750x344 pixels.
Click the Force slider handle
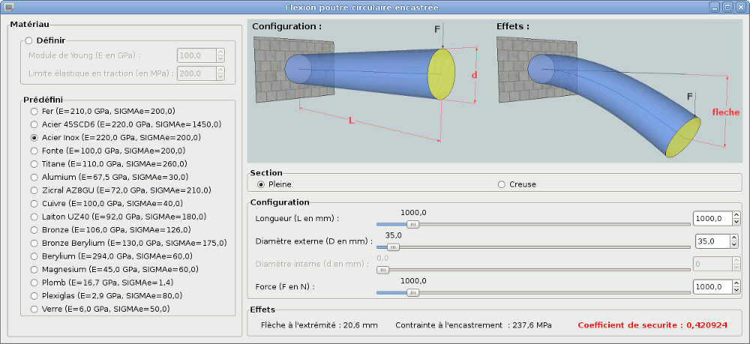click(x=412, y=292)
